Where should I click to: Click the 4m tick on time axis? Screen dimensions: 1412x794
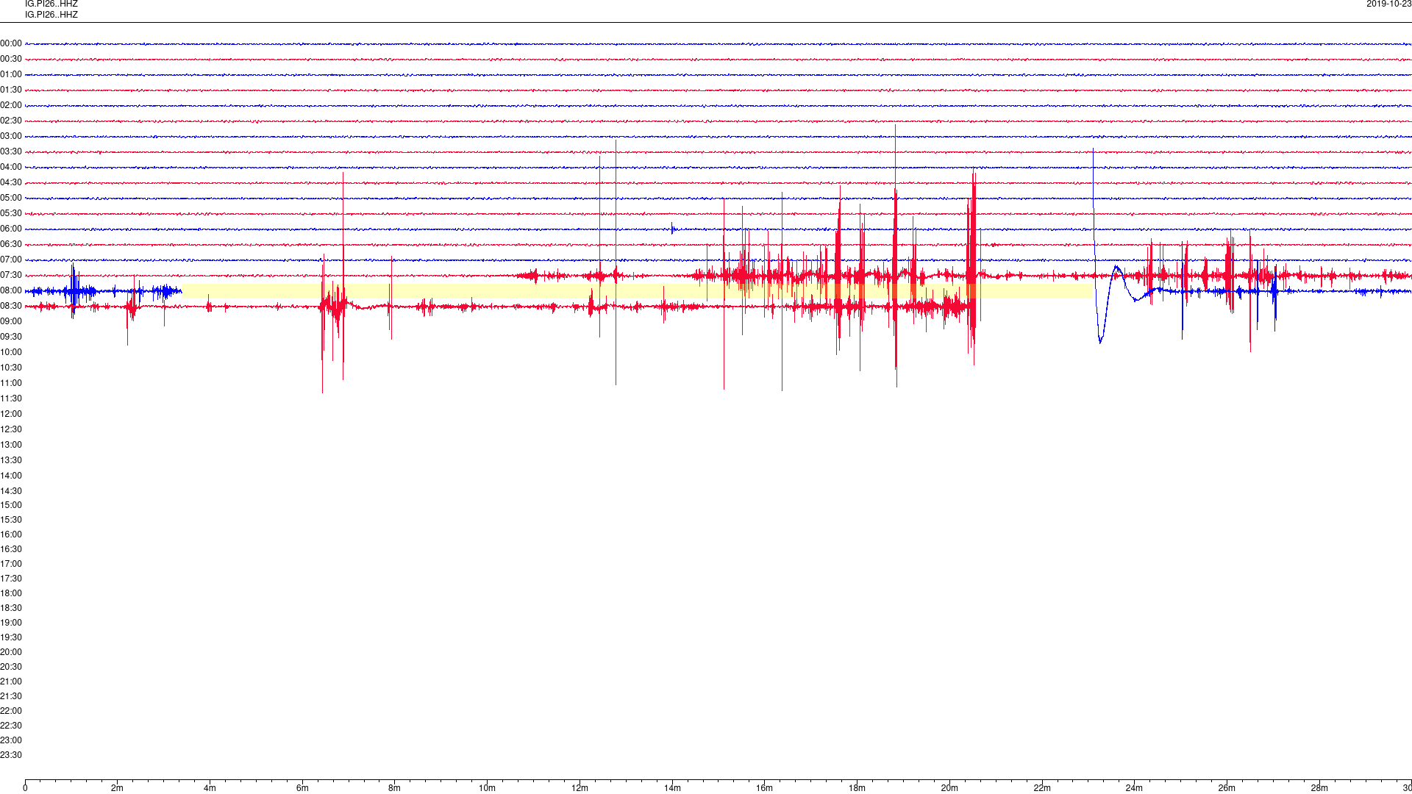point(210,788)
